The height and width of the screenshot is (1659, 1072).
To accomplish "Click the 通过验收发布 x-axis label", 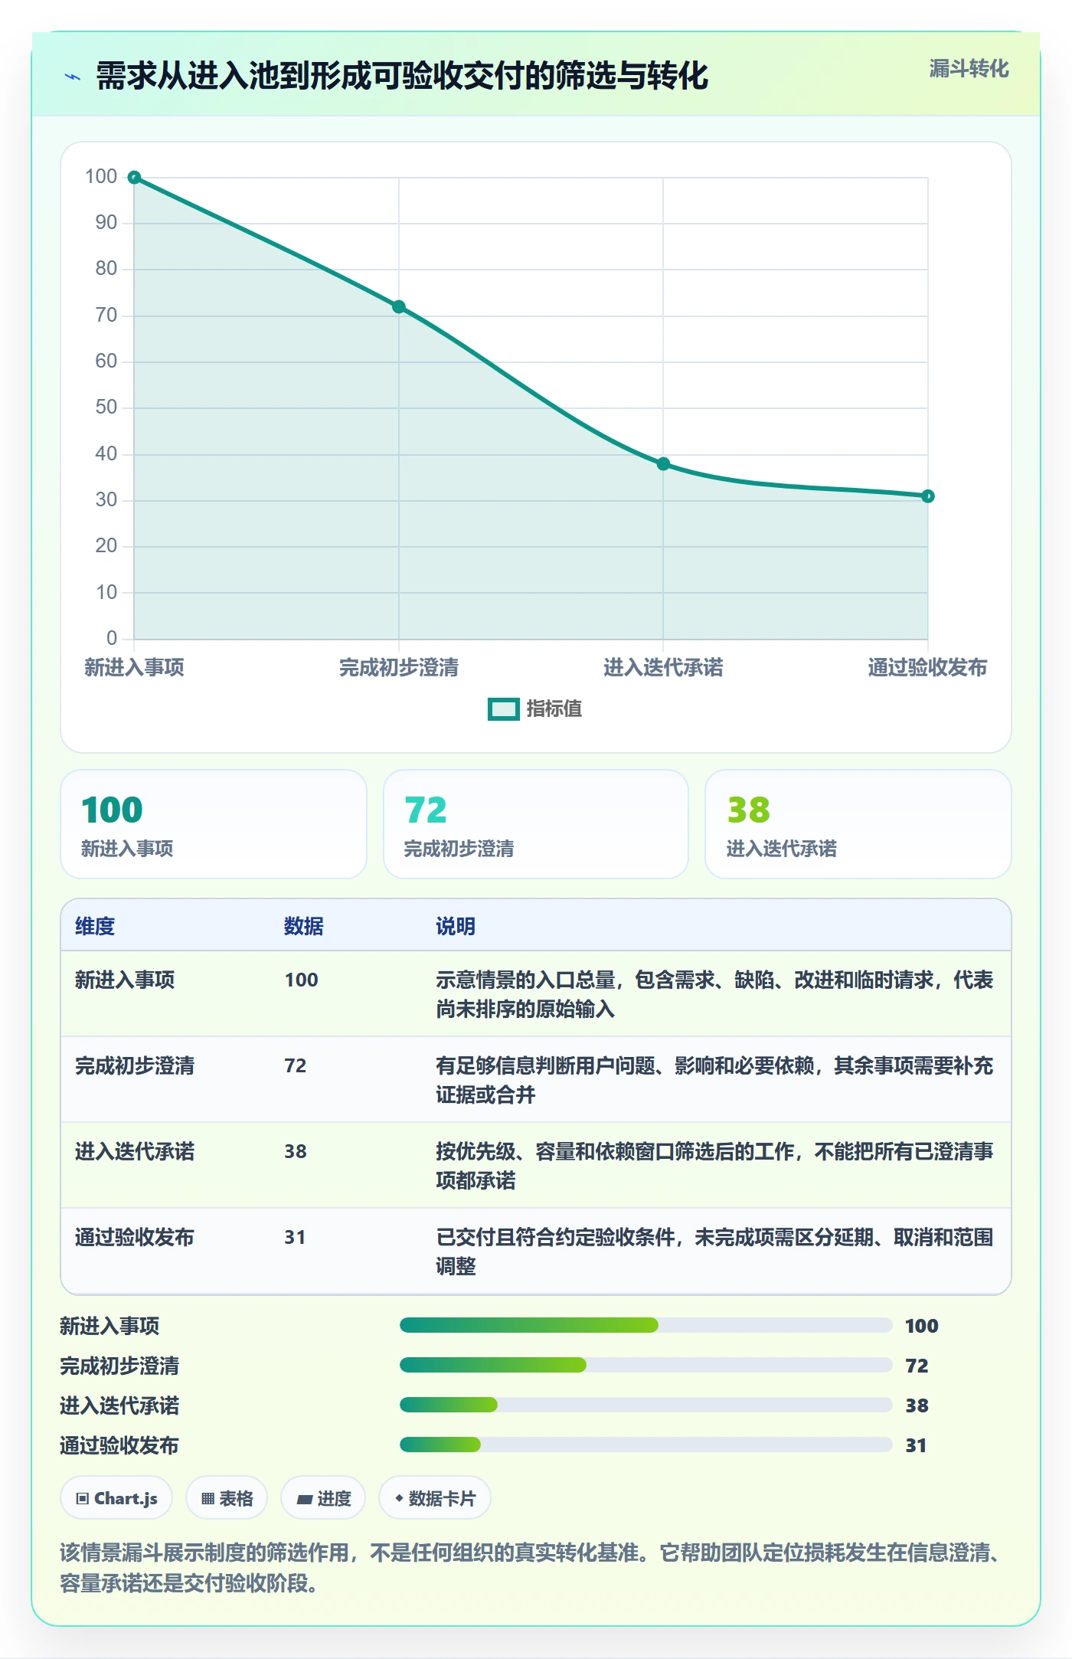I will tap(927, 668).
